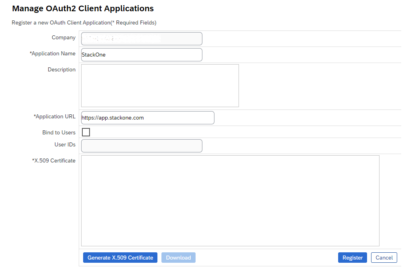
Task: Click the Bind to Users label text
Action: tap(59, 132)
